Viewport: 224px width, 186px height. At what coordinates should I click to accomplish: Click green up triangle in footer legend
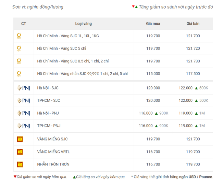click(x=74, y=177)
